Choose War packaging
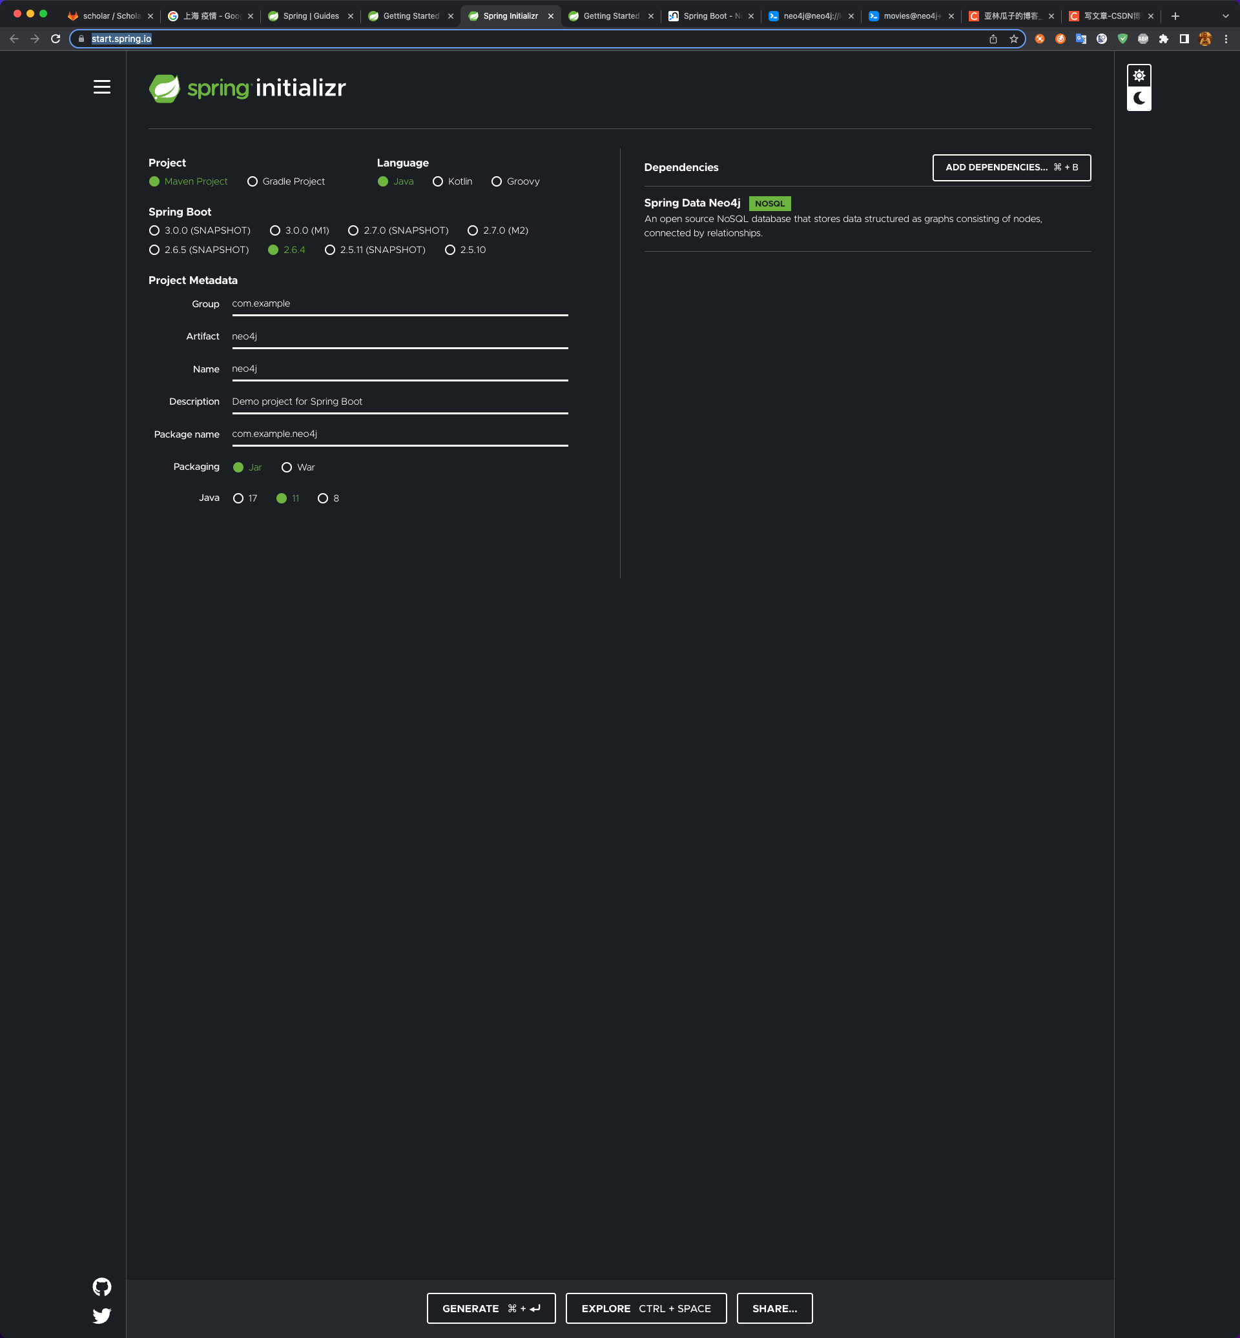The width and height of the screenshot is (1240, 1338). tap(298, 467)
